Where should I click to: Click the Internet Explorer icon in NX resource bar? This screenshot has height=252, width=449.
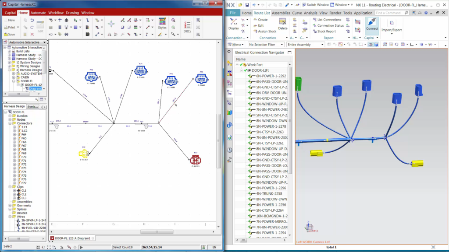point(230,125)
